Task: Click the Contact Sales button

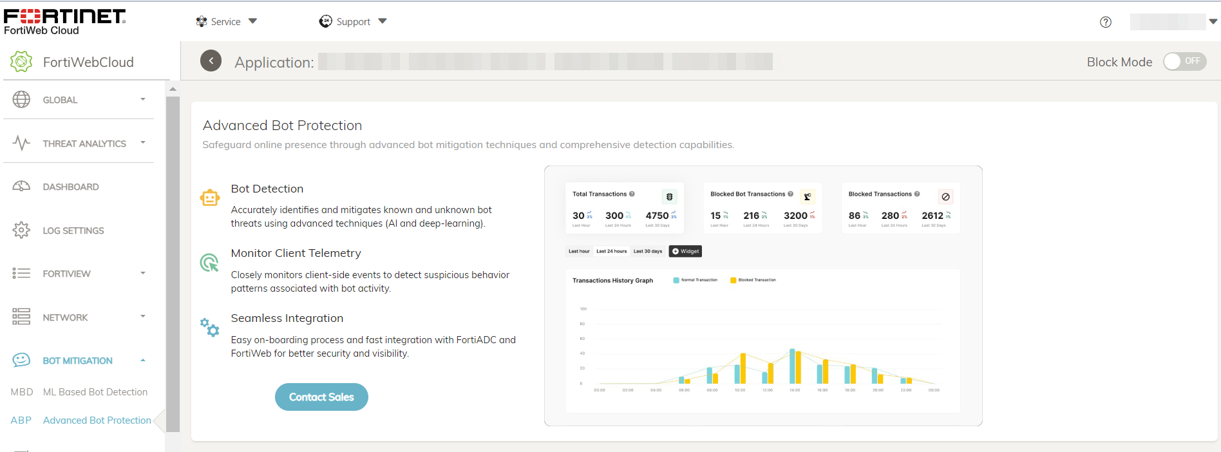Action: pos(321,397)
